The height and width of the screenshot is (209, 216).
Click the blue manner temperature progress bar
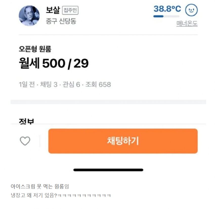pyautogui.click(x=166, y=16)
